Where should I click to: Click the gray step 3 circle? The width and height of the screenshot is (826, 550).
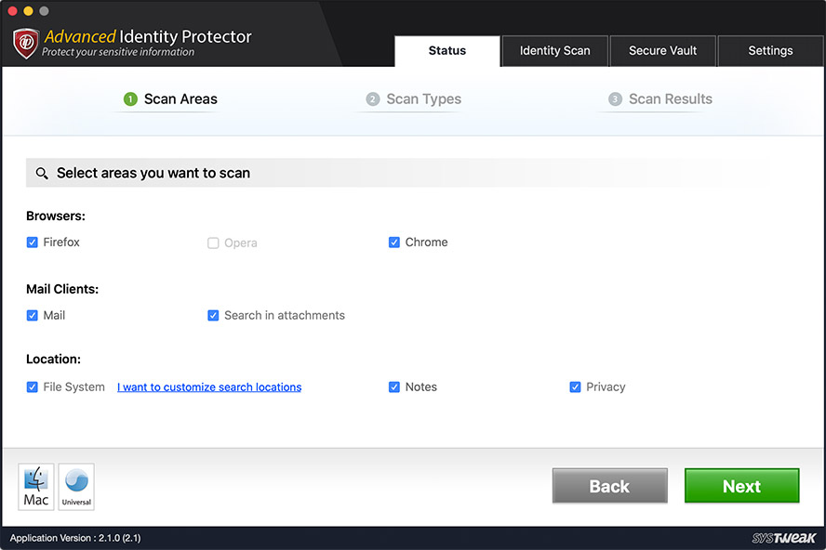[x=615, y=99]
